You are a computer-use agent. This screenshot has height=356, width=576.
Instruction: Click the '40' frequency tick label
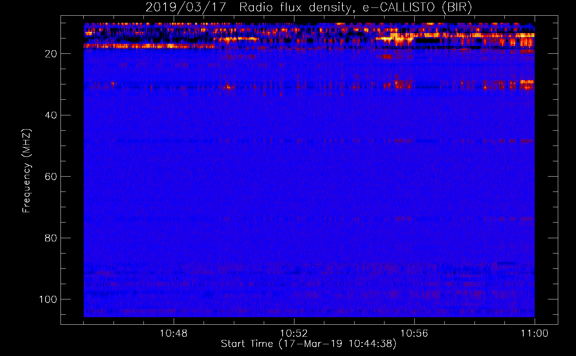(x=51, y=115)
